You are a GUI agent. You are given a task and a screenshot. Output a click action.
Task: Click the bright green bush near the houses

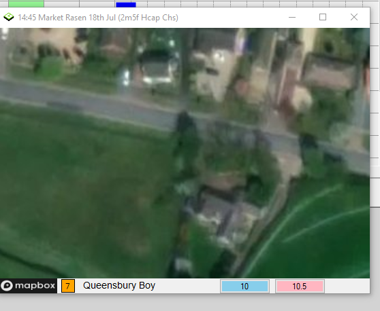coord(51,68)
